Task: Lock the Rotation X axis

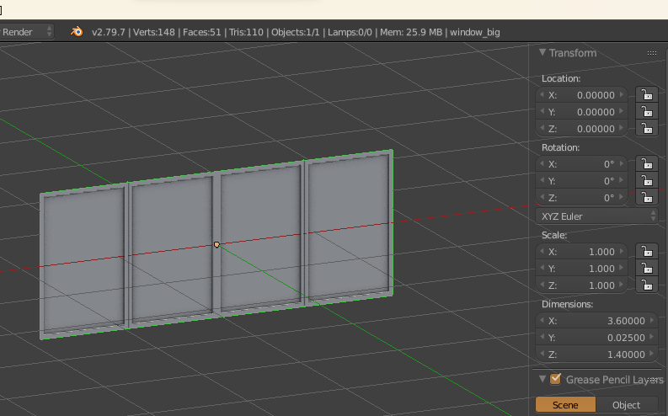Action: [x=646, y=164]
